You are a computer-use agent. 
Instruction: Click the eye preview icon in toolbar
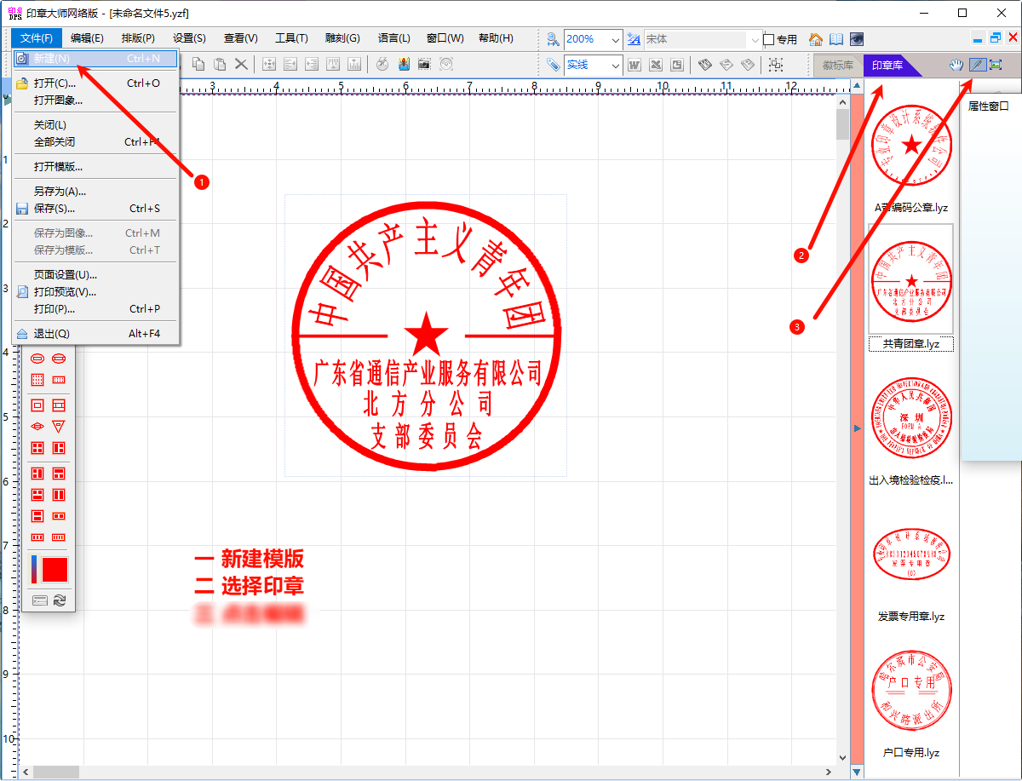pos(857,39)
